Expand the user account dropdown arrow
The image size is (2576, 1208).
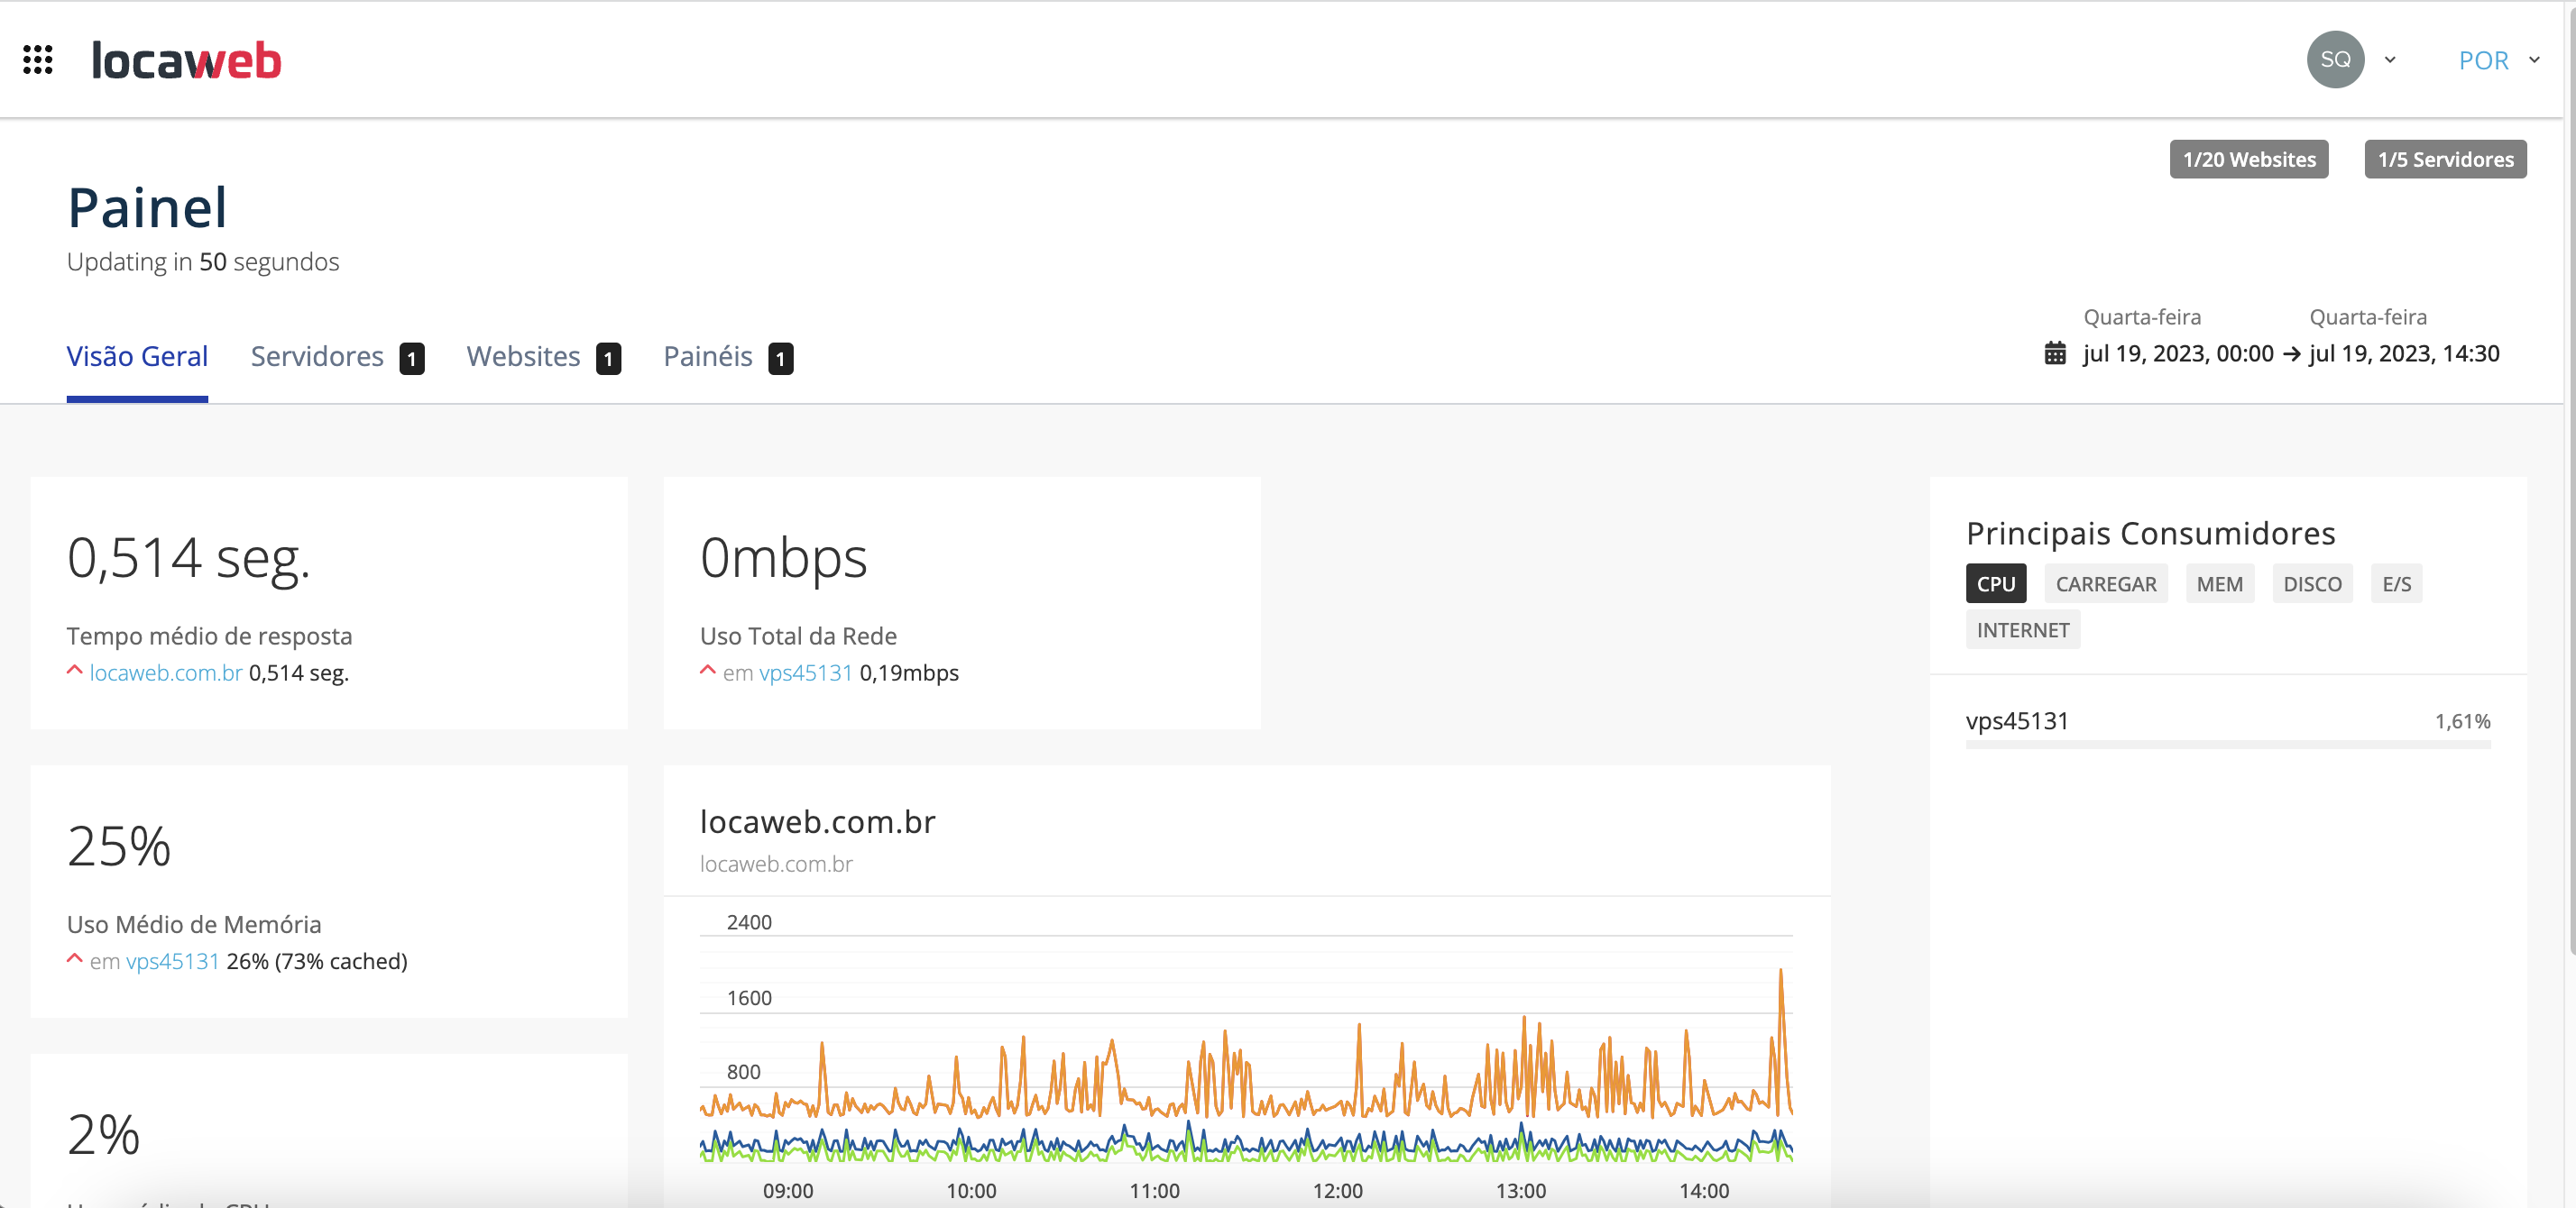click(x=2390, y=60)
